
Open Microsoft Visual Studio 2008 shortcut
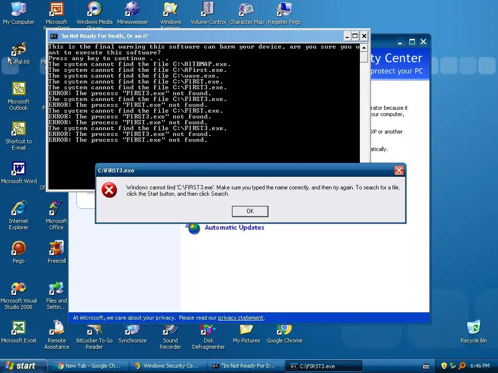click(x=18, y=295)
